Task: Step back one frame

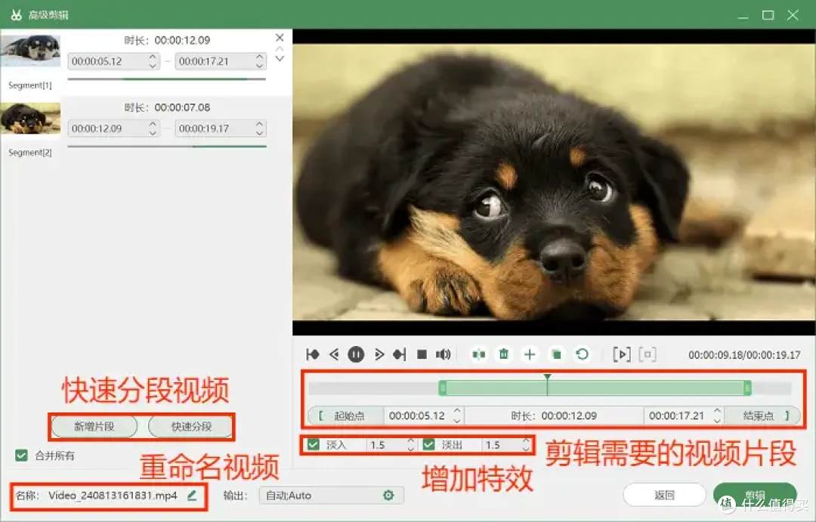Action: click(334, 354)
